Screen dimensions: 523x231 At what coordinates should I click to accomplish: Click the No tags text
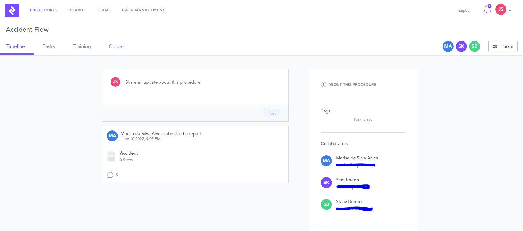coord(363,120)
